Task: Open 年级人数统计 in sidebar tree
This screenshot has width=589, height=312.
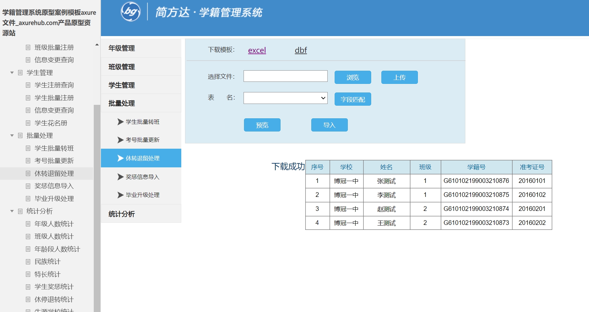Action: pyautogui.click(x=54, y=224)
